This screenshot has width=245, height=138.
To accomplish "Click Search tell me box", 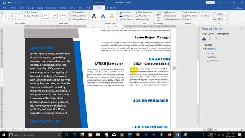I will 111,8.
